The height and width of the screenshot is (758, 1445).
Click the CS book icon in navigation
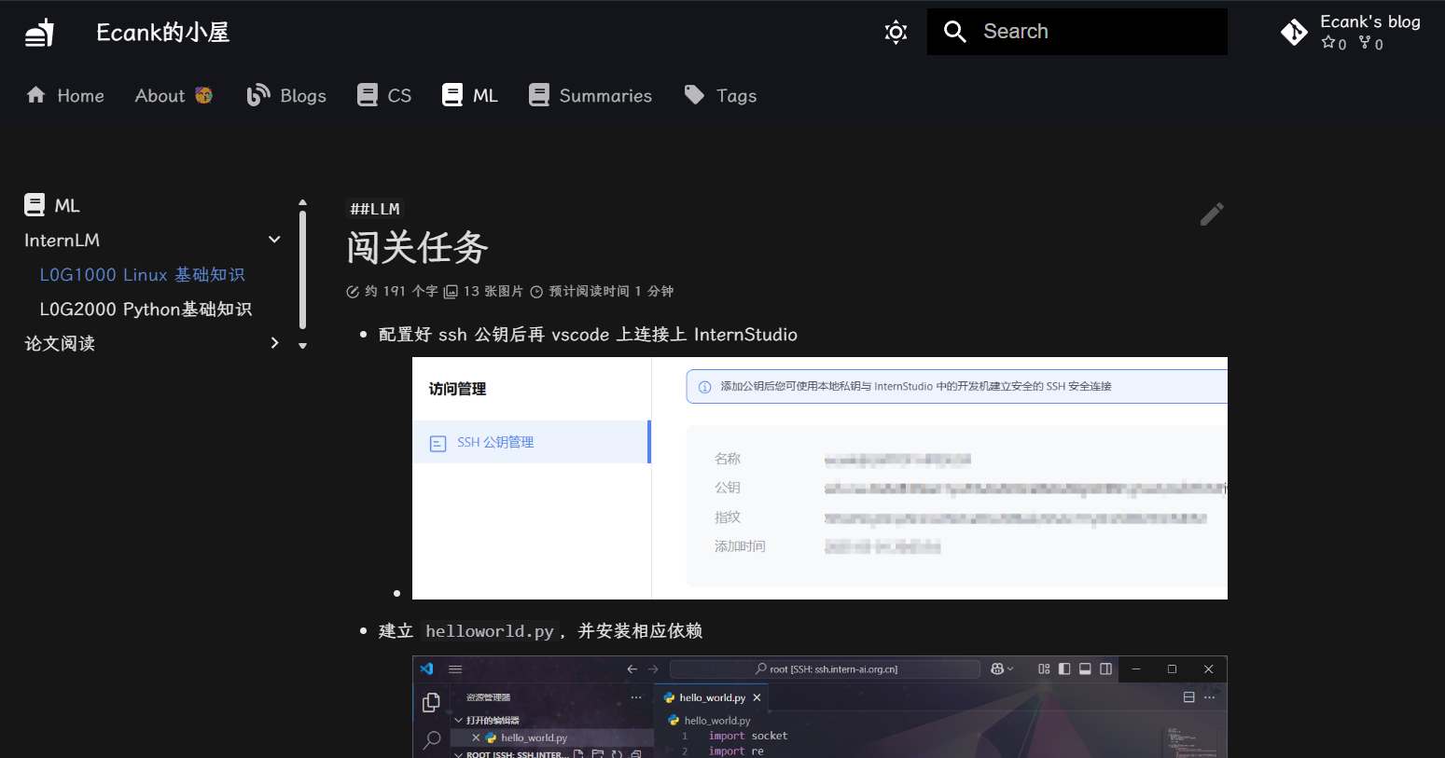pos(368,95)
